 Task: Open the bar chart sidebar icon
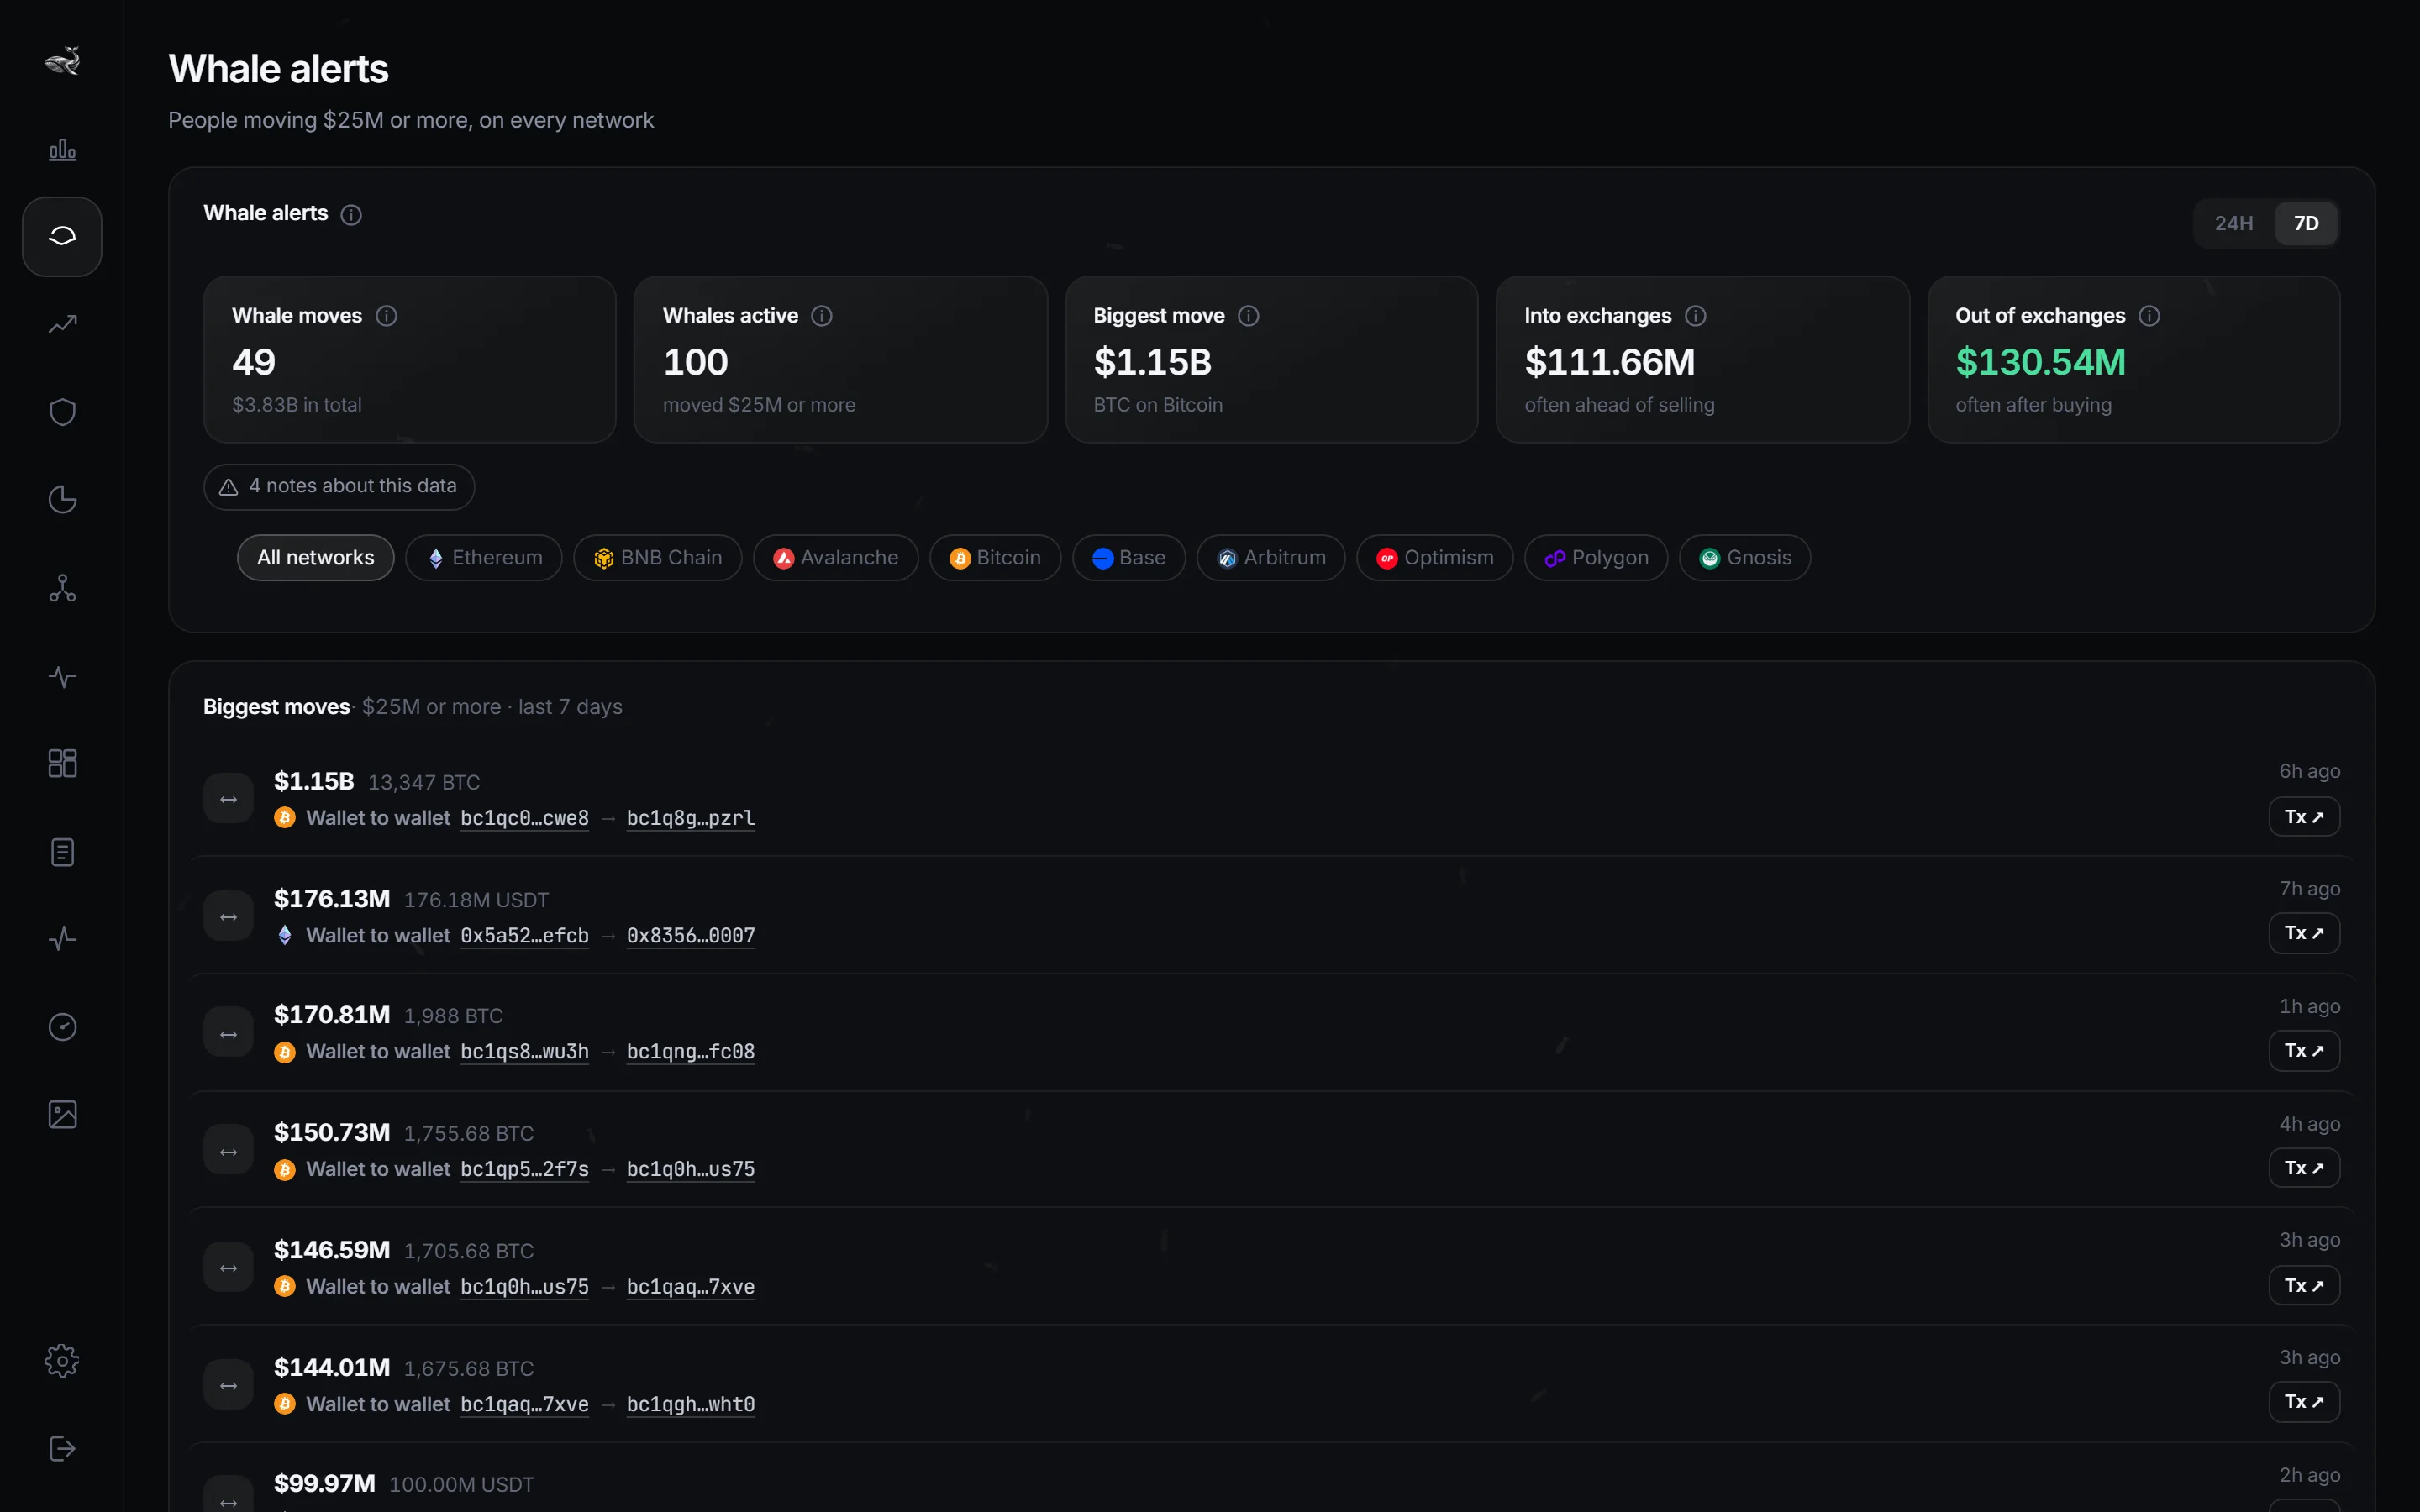pos(62,150)
